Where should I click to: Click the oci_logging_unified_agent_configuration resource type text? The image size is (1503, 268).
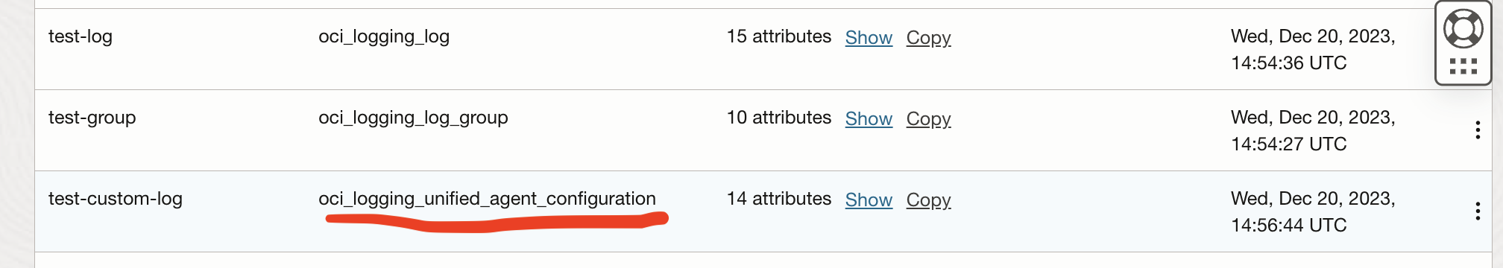(487, 199)
